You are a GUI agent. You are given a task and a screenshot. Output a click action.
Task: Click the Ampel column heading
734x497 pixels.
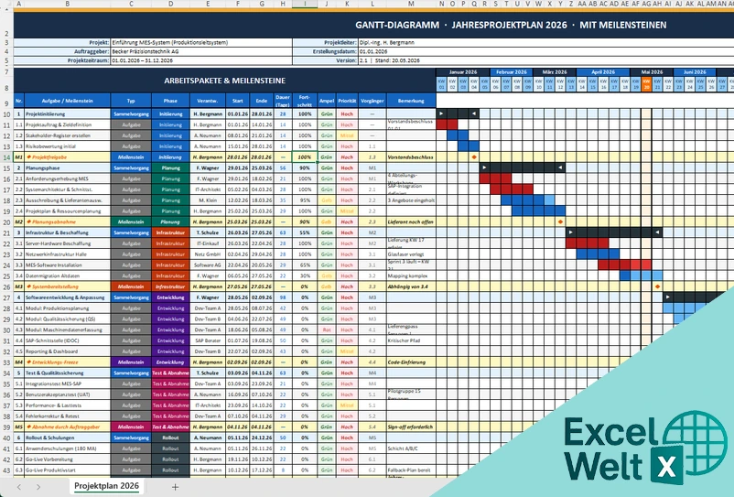point(327,101)
